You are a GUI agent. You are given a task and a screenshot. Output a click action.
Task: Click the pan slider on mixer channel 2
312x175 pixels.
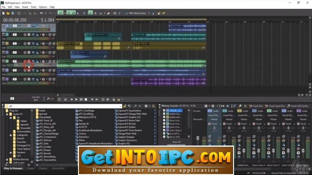point(229,128)
